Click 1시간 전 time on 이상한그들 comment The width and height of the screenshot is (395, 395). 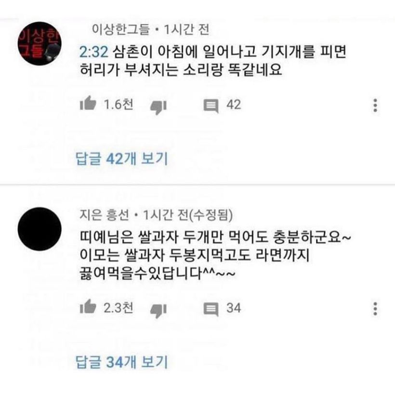tap(187, 29)
